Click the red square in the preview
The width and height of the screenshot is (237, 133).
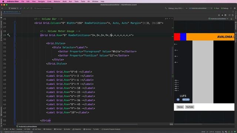[177, 37]
